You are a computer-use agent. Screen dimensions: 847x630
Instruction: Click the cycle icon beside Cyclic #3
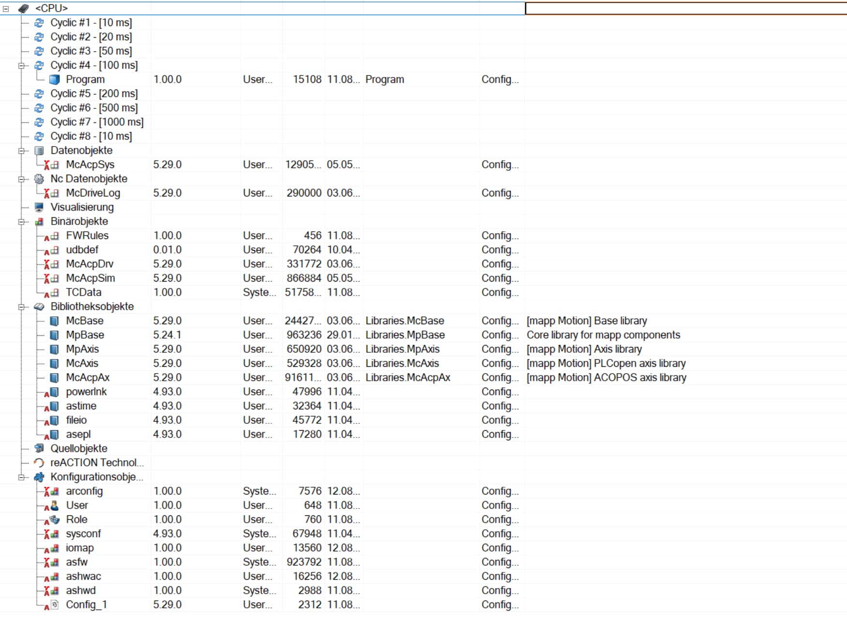[39, 51]
